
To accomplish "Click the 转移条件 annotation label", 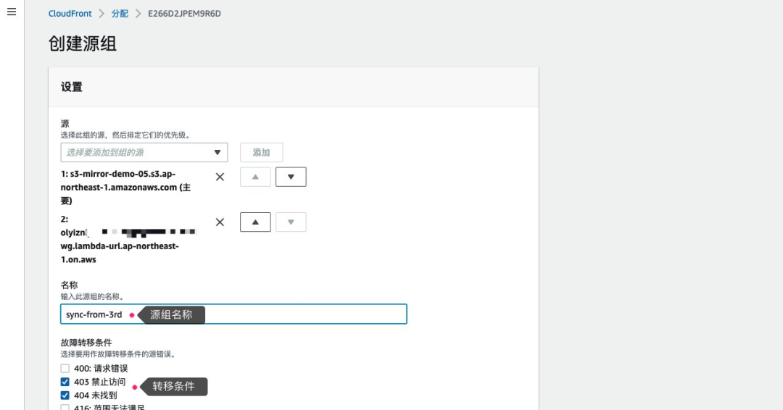I will (x=173, y=387).
